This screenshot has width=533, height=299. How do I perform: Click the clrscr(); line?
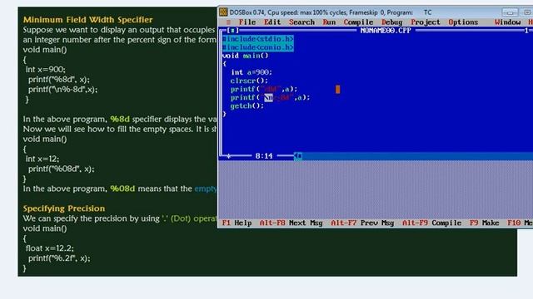249,81
